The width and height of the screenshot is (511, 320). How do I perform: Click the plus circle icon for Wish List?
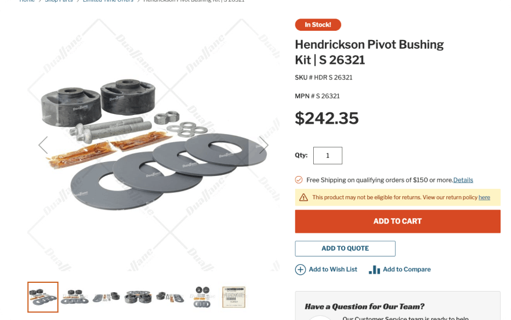coord(300,270)
